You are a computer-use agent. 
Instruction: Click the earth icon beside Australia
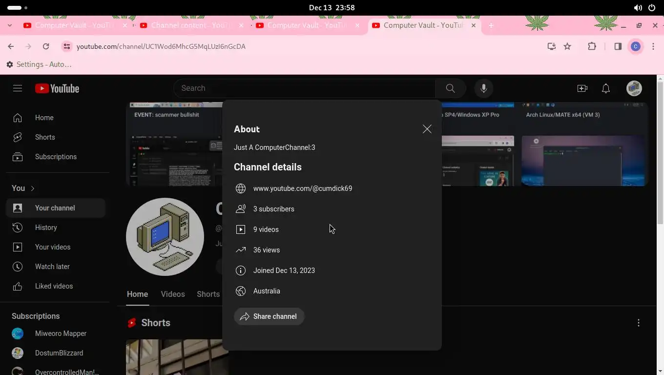point(241,291)
